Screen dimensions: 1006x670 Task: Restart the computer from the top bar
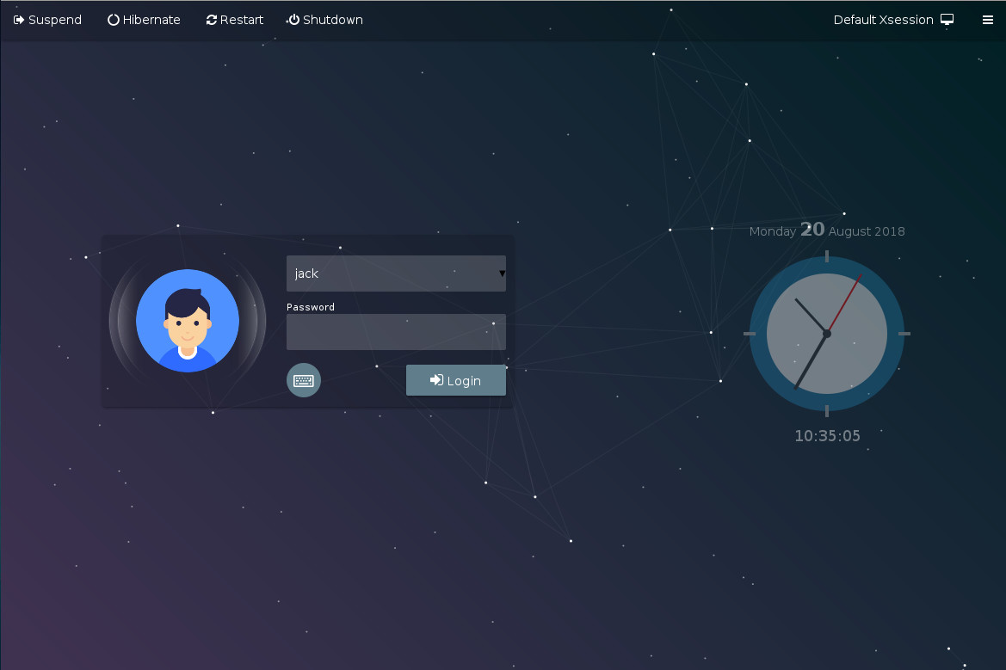click(235, 20)
